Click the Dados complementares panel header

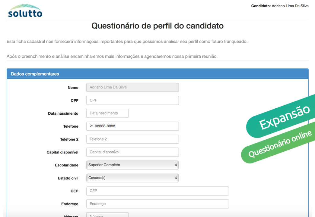coord(157,74)
